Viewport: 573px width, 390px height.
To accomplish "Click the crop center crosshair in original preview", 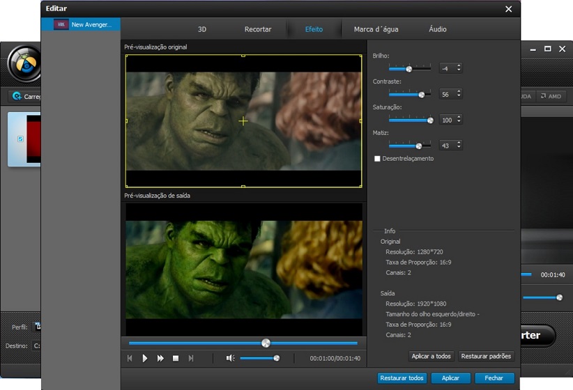I will 243,121.
